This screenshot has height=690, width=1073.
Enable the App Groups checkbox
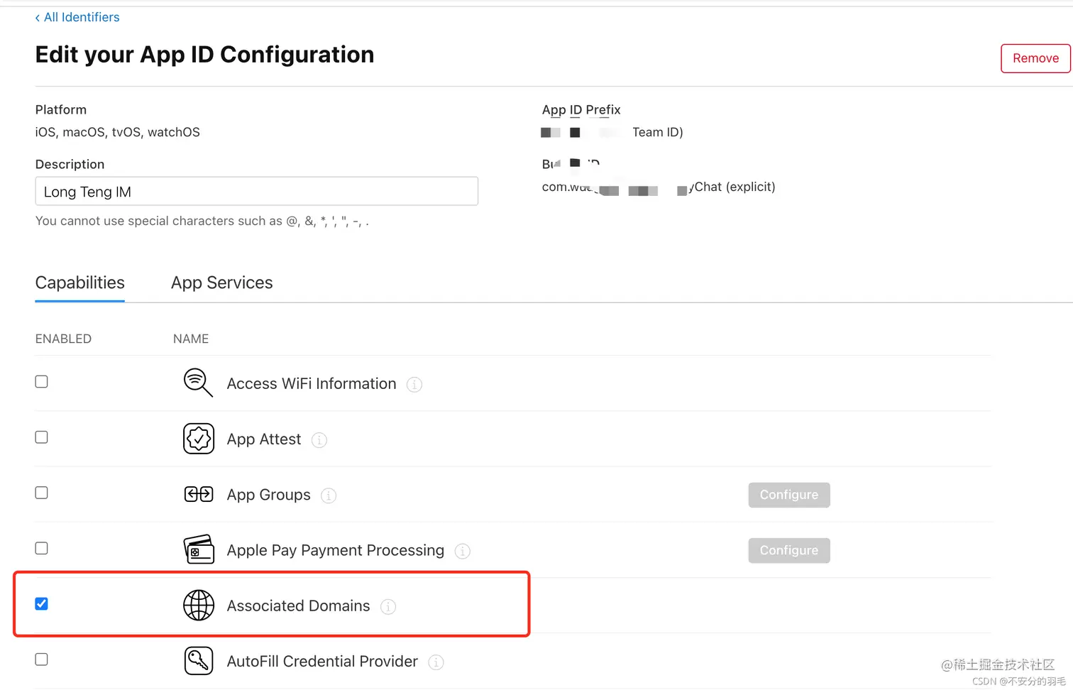pyautogui.click(x=42, y=493)
